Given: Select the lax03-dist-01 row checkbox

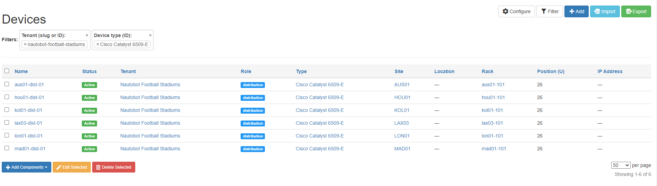Looking at the screenshot, I should click(7, 123).
